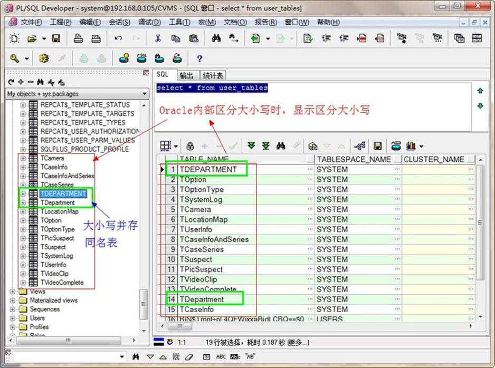Fetch next page with green double-arrow icon
Screen dimensions: 495x368
click(251, 146)
